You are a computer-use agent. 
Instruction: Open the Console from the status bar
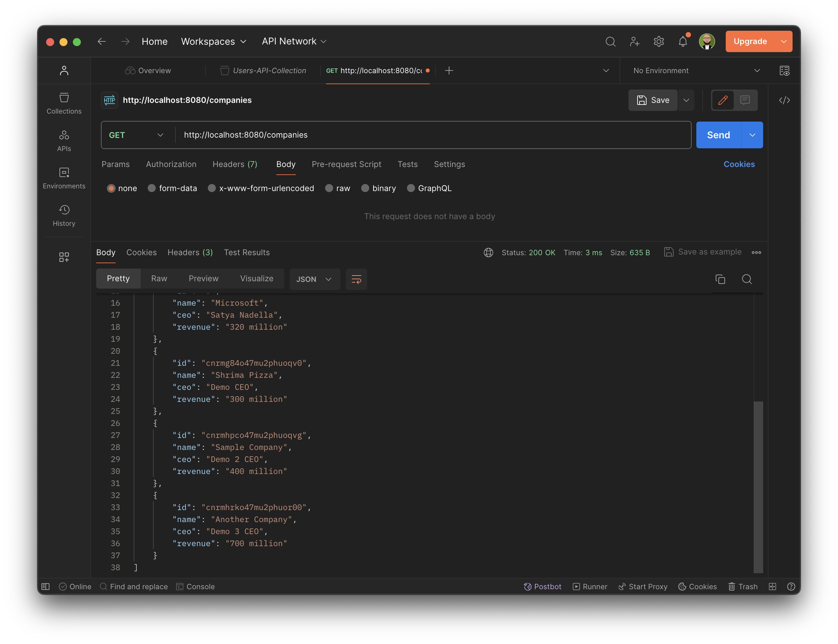pos(195,587)
